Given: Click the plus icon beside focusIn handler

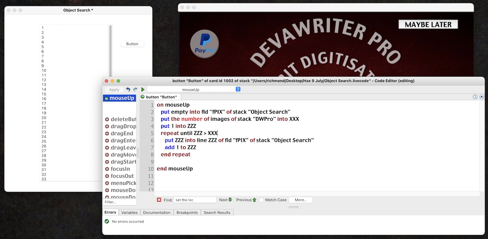Looking at the screenshot, I should 107,169.
